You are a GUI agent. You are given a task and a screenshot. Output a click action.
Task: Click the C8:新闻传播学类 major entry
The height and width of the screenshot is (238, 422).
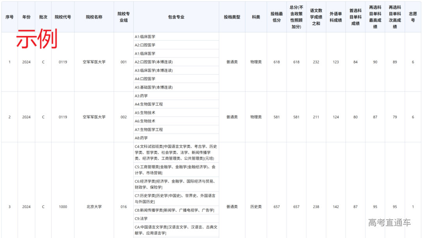(174, 210)
